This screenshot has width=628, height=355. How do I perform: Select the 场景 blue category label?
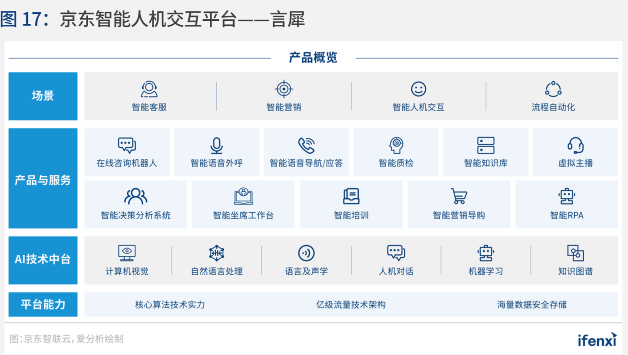(43, 96)
